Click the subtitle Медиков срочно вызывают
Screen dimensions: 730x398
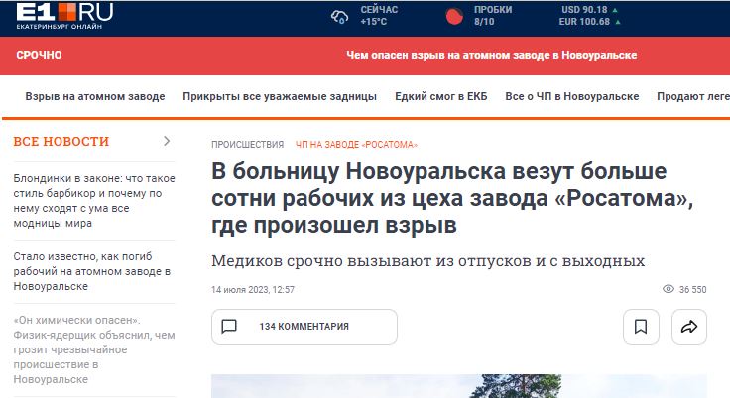(x=427, y=261)
